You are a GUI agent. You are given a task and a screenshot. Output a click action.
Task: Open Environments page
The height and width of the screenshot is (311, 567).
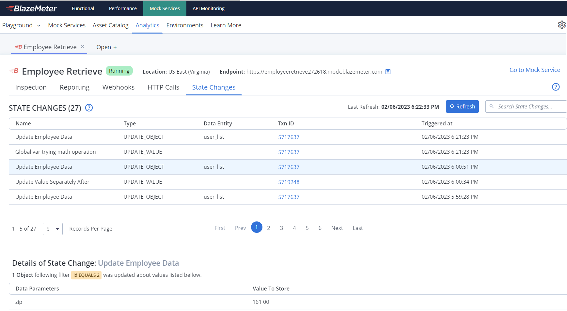pyautogui.click(x=185, y=25)
